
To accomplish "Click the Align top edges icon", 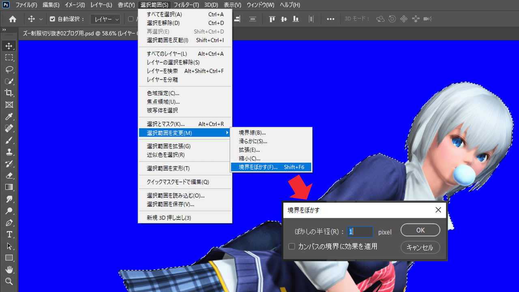I will coord(272,19).
